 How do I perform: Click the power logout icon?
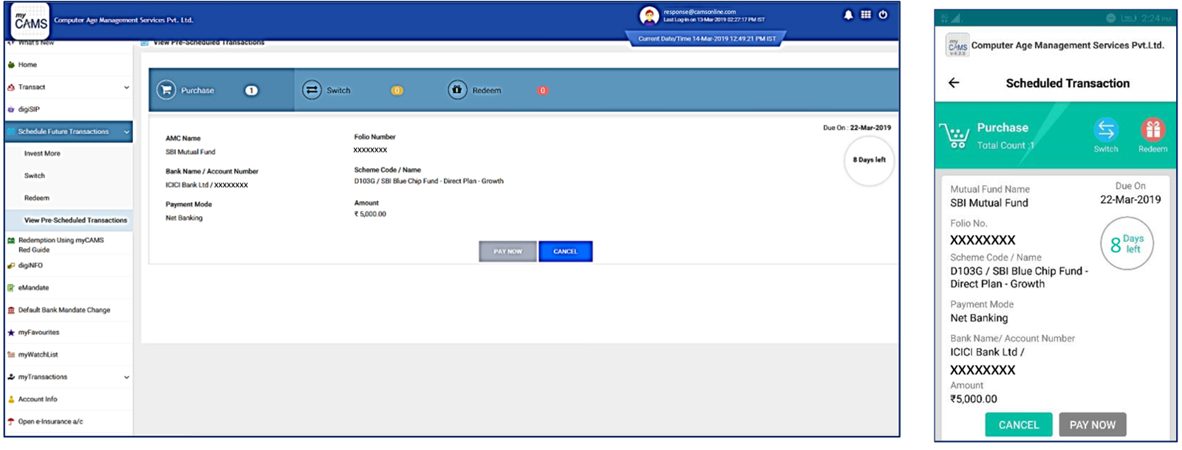pos(883,15)
